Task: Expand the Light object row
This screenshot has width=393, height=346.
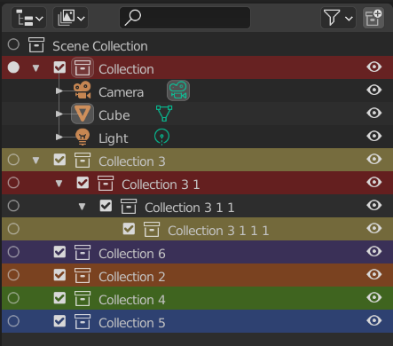Action: [x=59, y=137]
